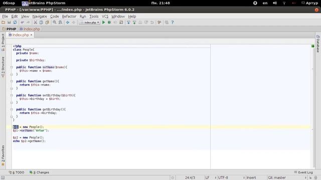This screenshot has height=180, width=321.
Task: Toggle Insert mode in status bar
Action: coord(251,178)
